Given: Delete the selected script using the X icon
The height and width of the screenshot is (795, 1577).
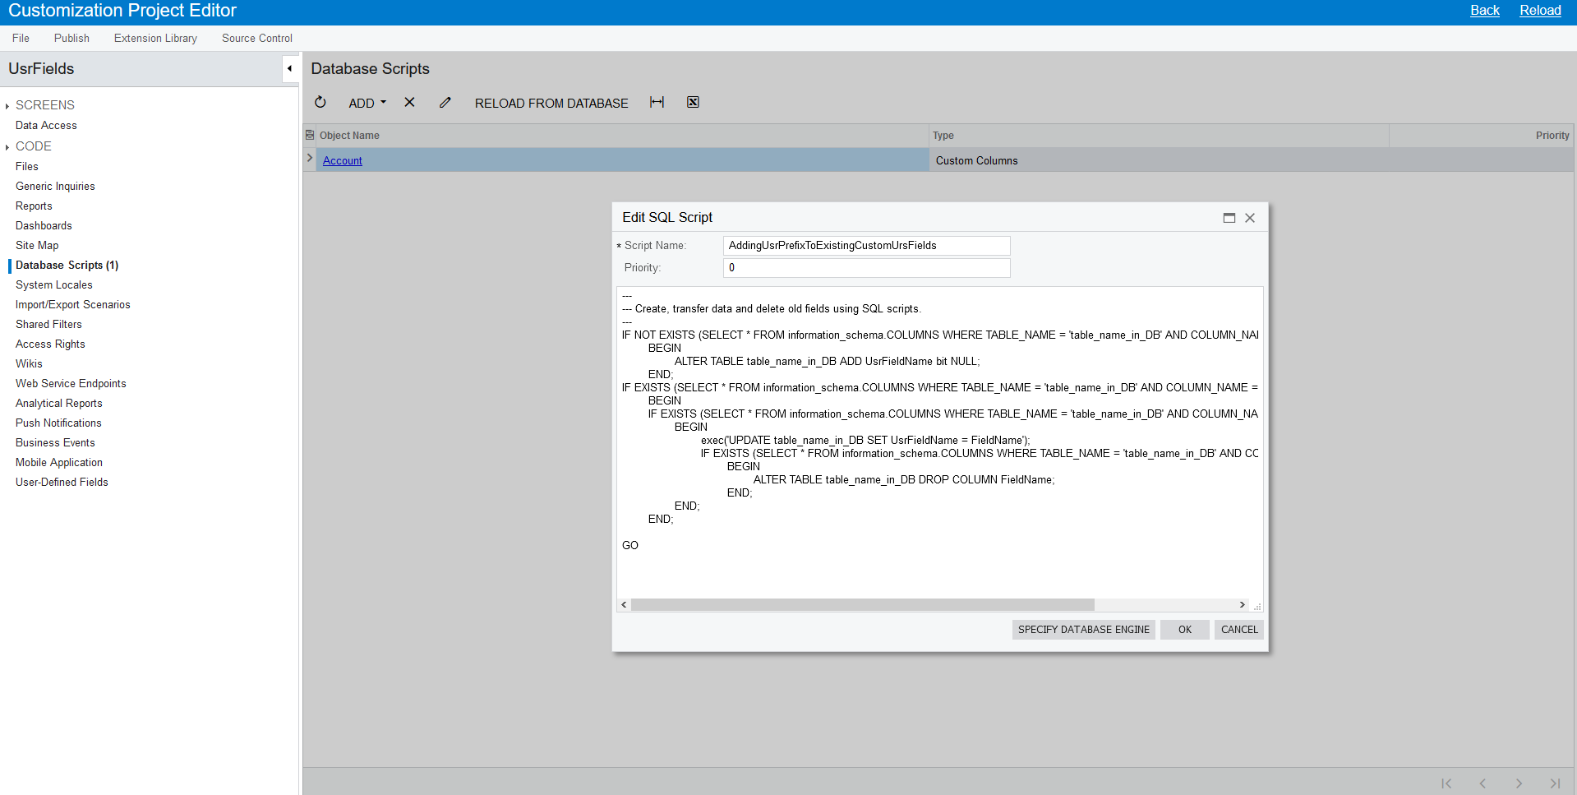Looking at the screenshot, I should tap(409, 102).
